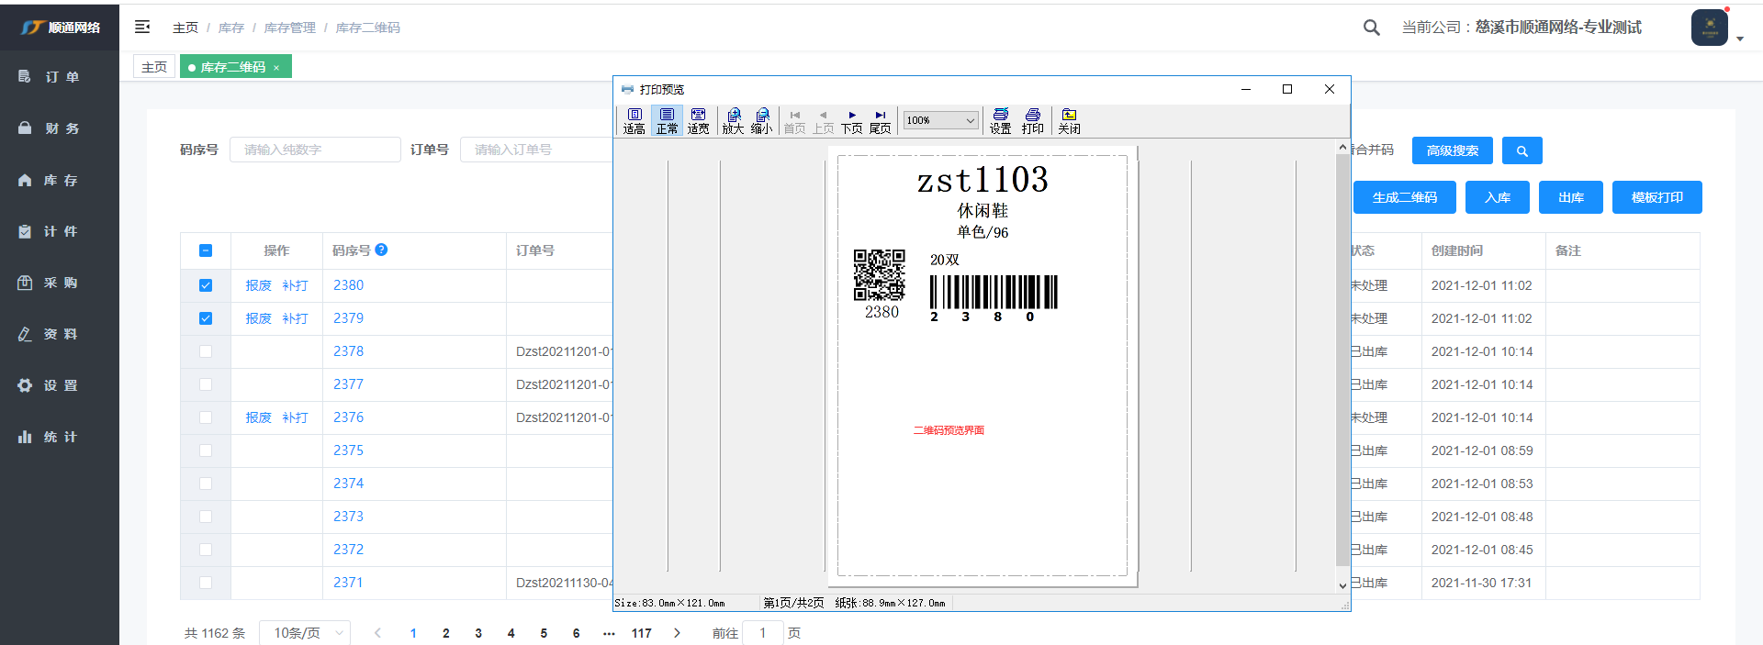The width and height of the screenshot is (1763, 645).
Task: Open the user avatar dropdown arrow
Action: 1740,39
